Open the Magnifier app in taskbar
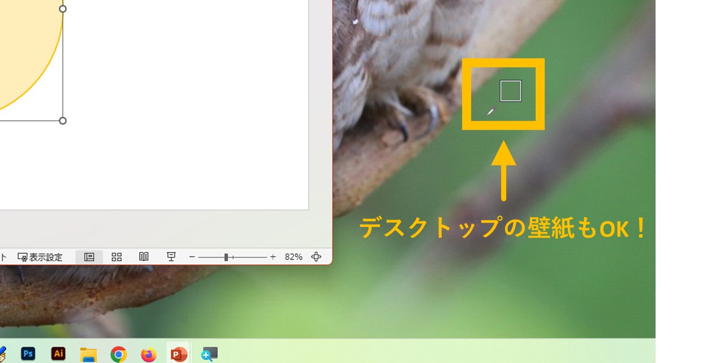This screenshot has height=363, width=724. pos(209,355)
